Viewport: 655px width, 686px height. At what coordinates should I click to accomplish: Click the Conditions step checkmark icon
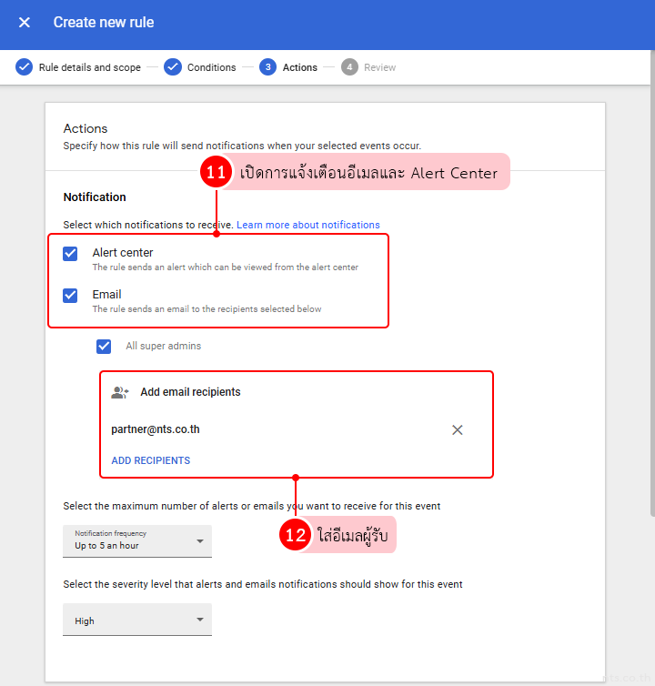point(173,67)
